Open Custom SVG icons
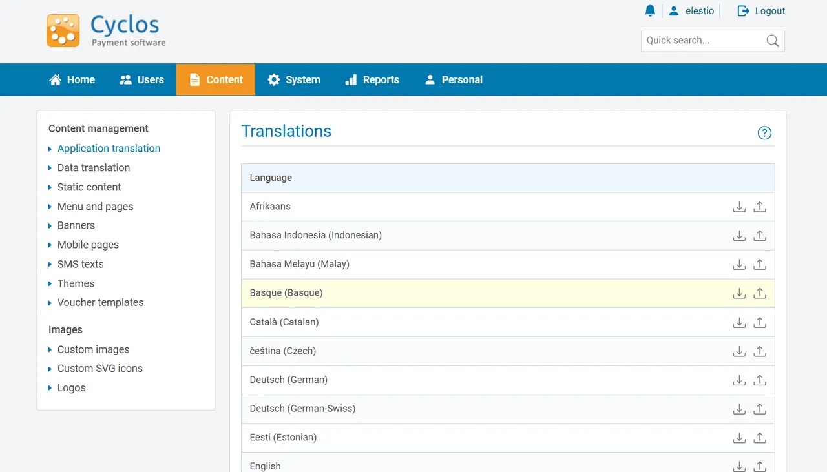The width and height of the screenshot is (827, 472). pyautogui.click(x=99, y=368)
